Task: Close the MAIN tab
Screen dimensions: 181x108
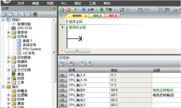Action: 86,16
